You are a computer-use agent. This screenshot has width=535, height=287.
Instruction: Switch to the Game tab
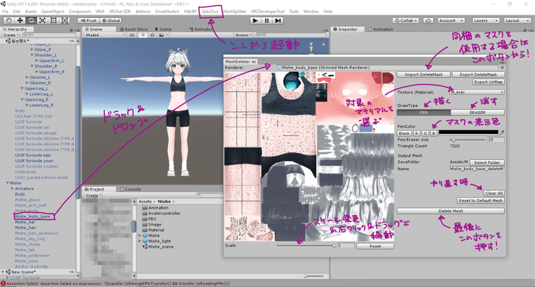pos(163,29)
